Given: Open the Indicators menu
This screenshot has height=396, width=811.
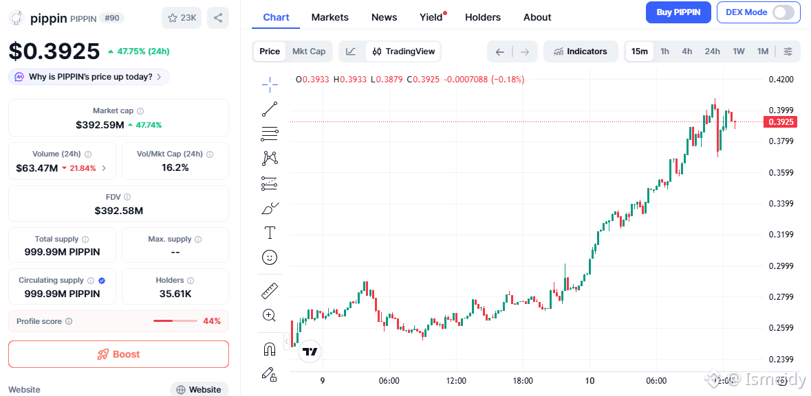Looking at the screenshot, I should (580, 51).
